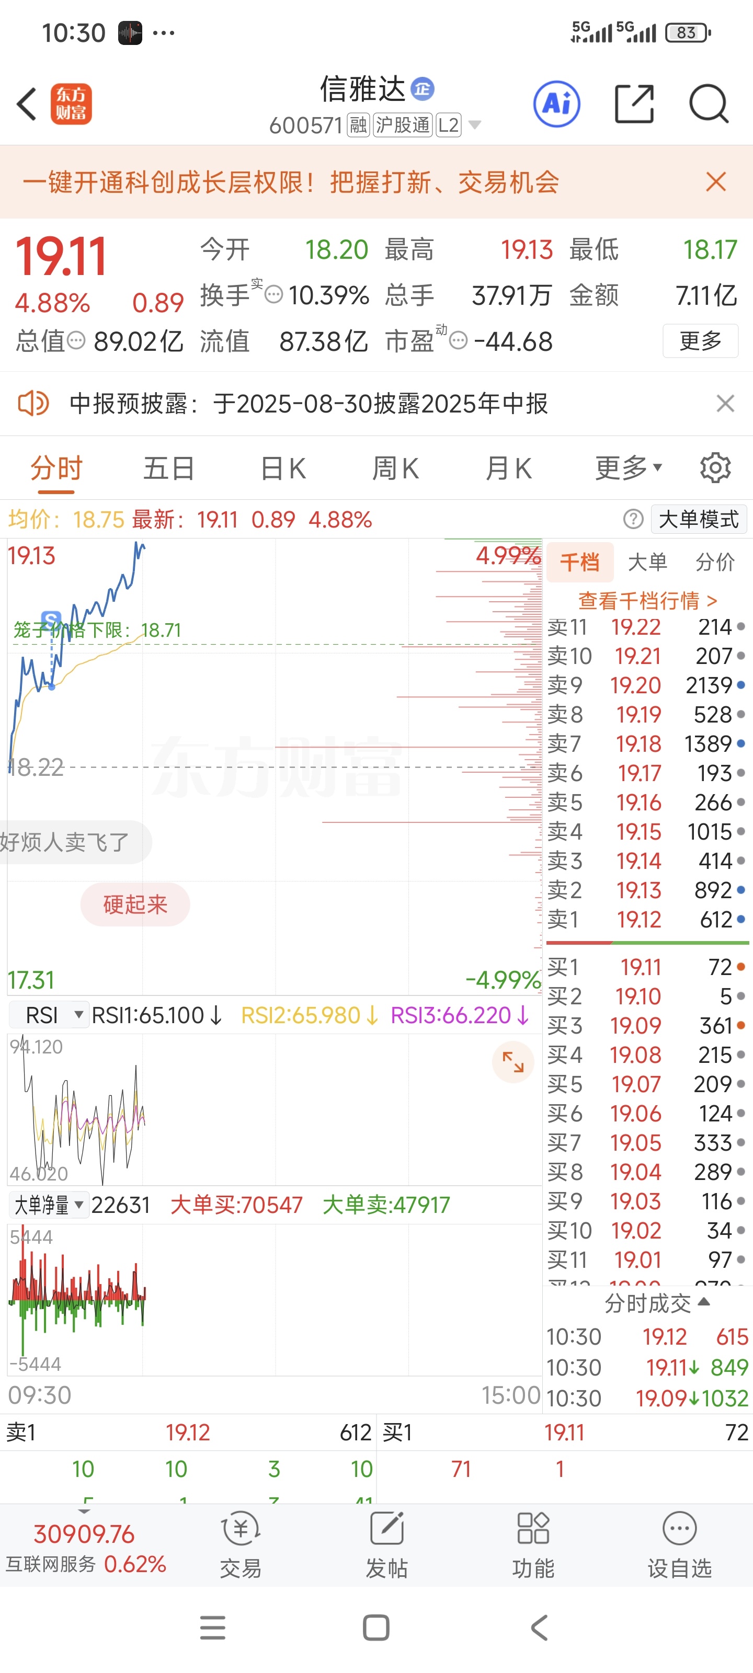Tap the 硬起来 comment bubble
The height and width of the screenshot is (1673, 753).
135,904
